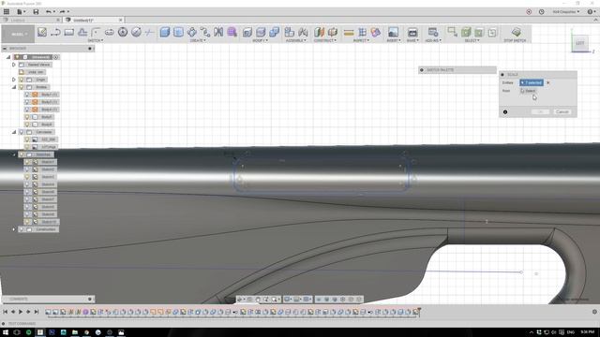Open the user account name menu
Screen dimensions: 600x337
(x=566, y=12)
